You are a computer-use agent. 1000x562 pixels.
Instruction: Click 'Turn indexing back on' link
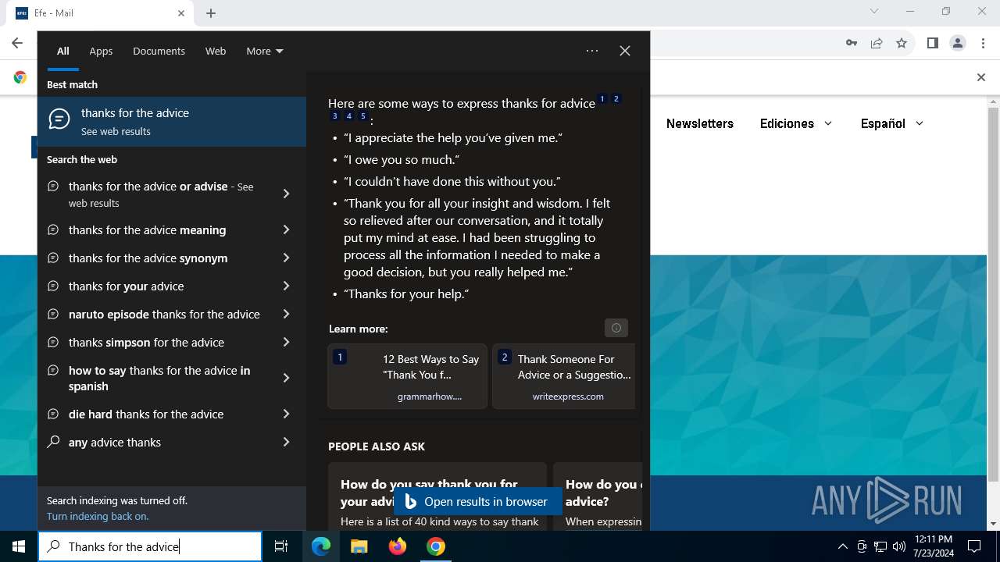(98, 516)
